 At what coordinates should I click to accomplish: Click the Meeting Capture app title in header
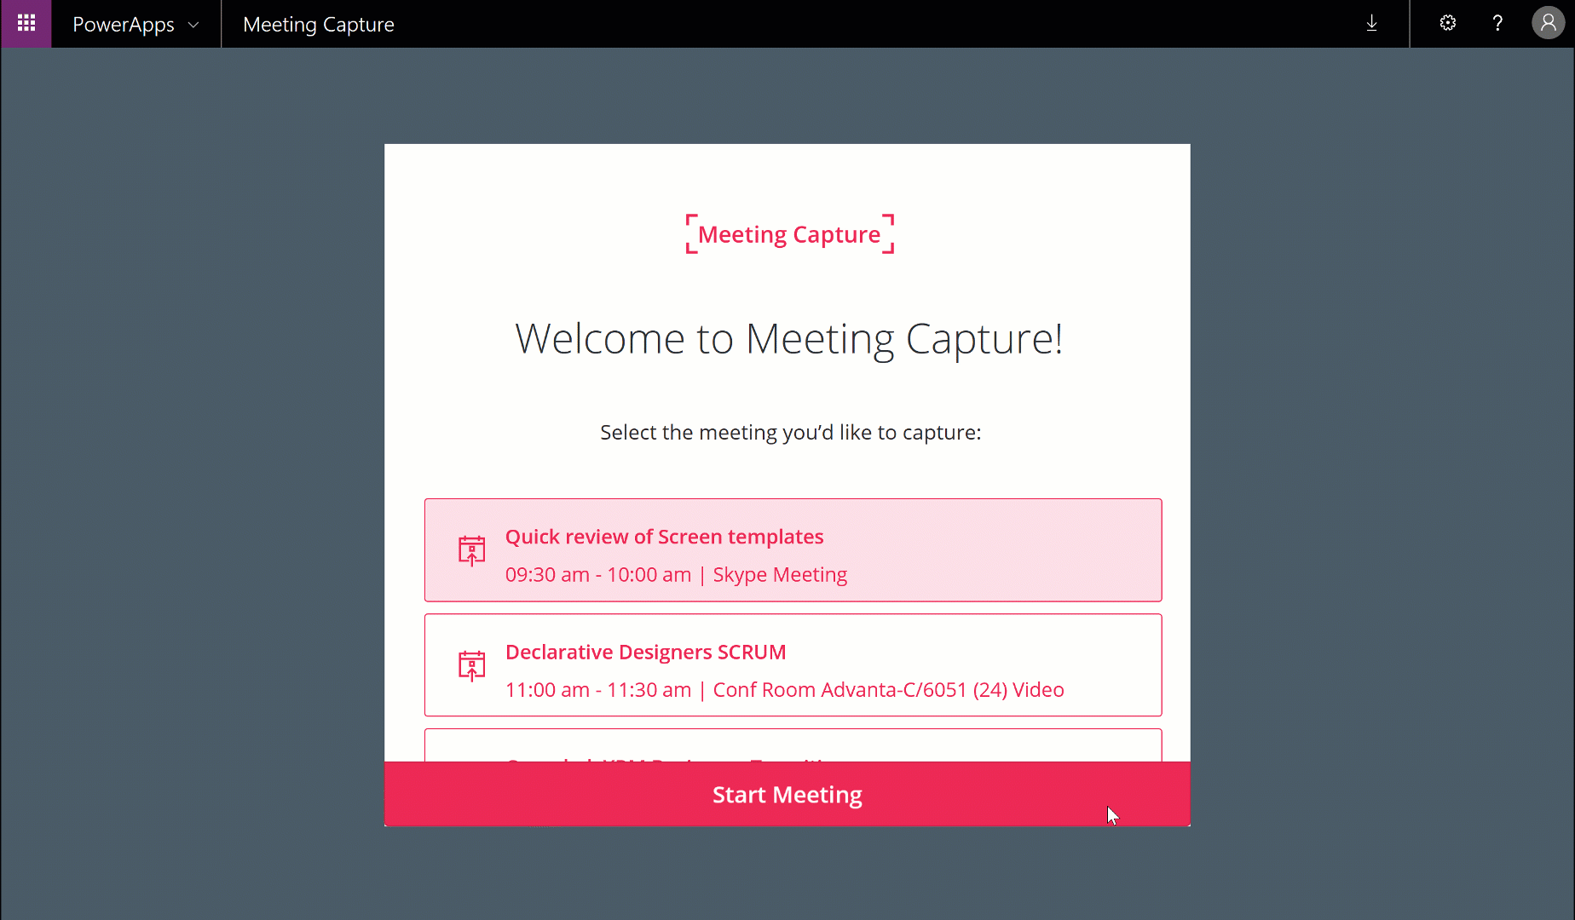[318, 25]
